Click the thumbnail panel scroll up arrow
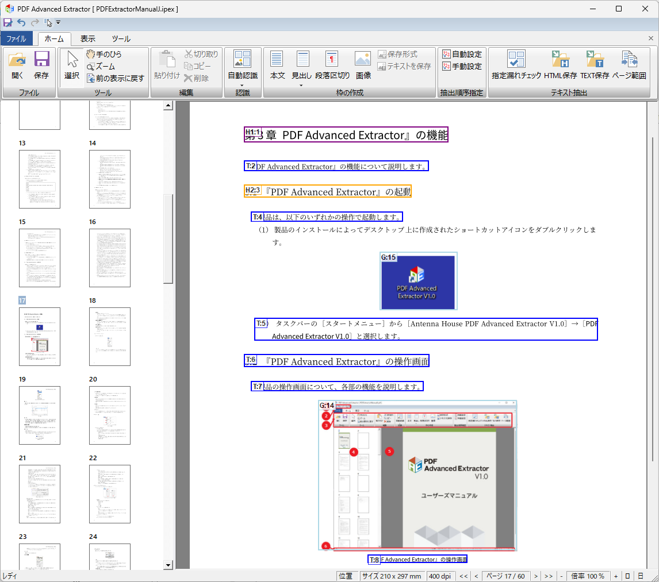659x582 pixels. coord(168,105)
